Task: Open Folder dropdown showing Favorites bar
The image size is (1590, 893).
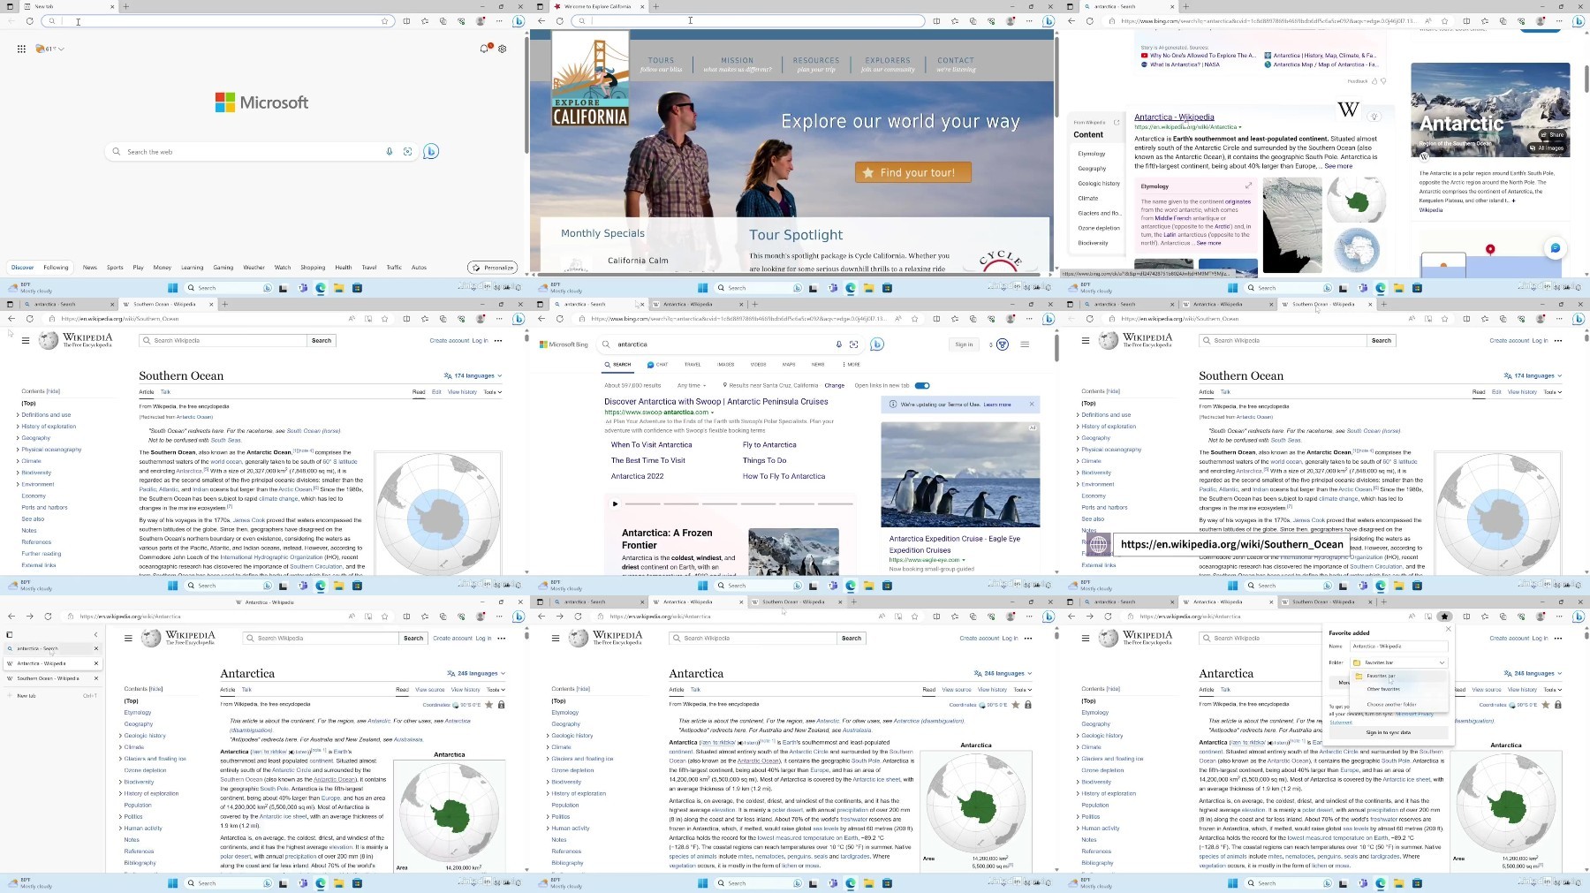Action: click(1399, 662)
